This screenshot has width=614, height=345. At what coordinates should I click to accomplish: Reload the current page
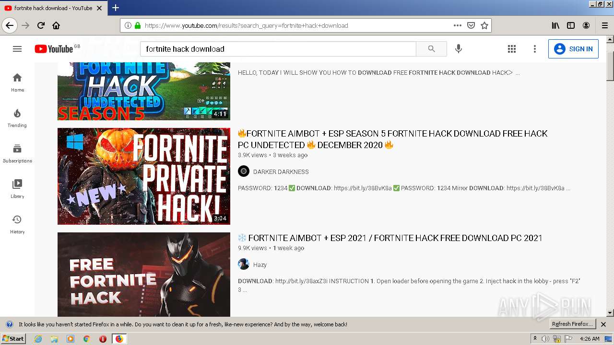coord(41,25)
